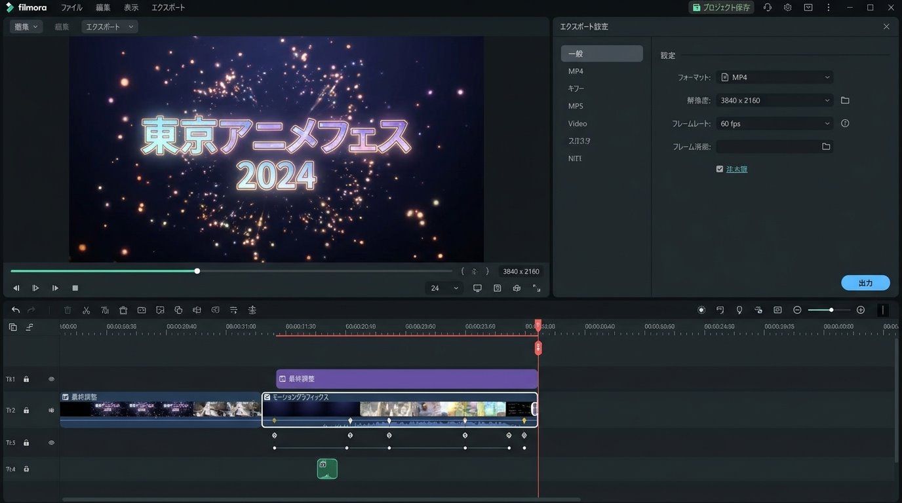Click the red playhead marker on timeline ruler
902x503 pixels.
[538, 325]
